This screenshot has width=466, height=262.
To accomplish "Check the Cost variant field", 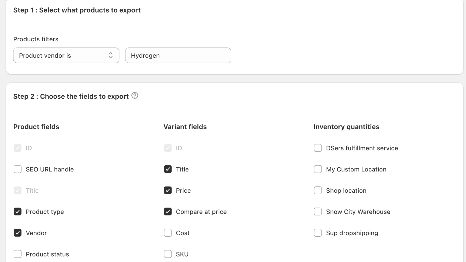I will point(168,233).
